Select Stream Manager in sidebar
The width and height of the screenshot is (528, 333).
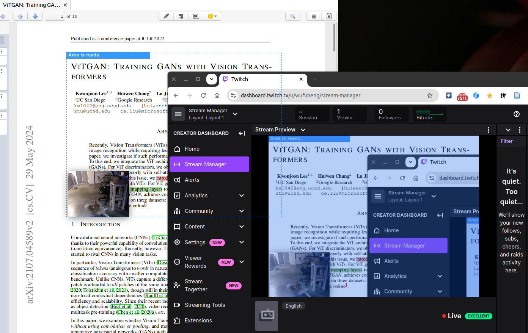pos(209,164)
